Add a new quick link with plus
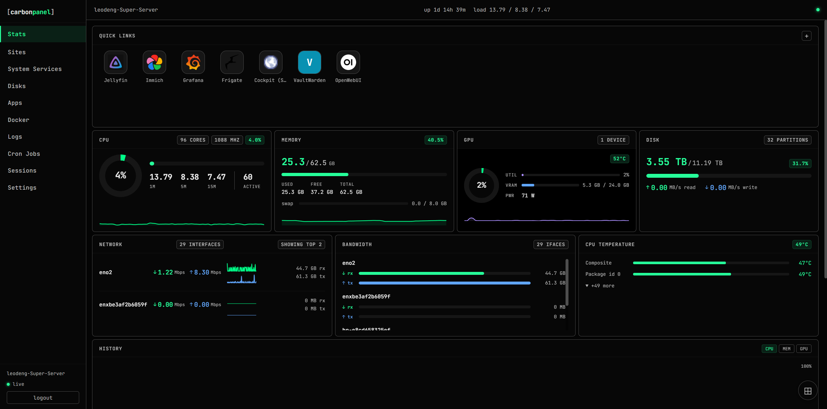 point(807,36)
